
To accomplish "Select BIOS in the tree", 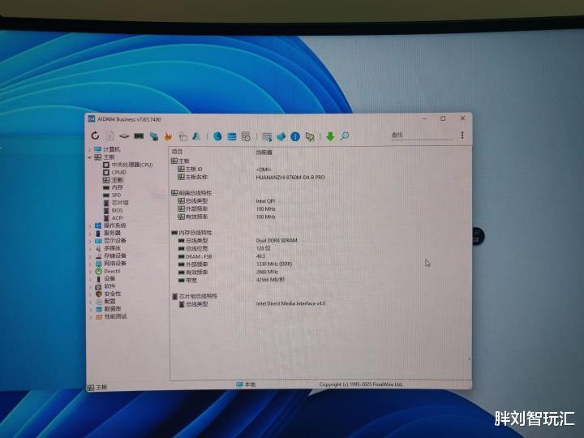I will [x=118, y=210].
